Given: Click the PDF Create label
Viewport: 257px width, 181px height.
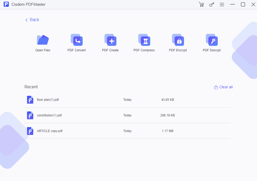Looking at the screenshot, I should (110, 50).
